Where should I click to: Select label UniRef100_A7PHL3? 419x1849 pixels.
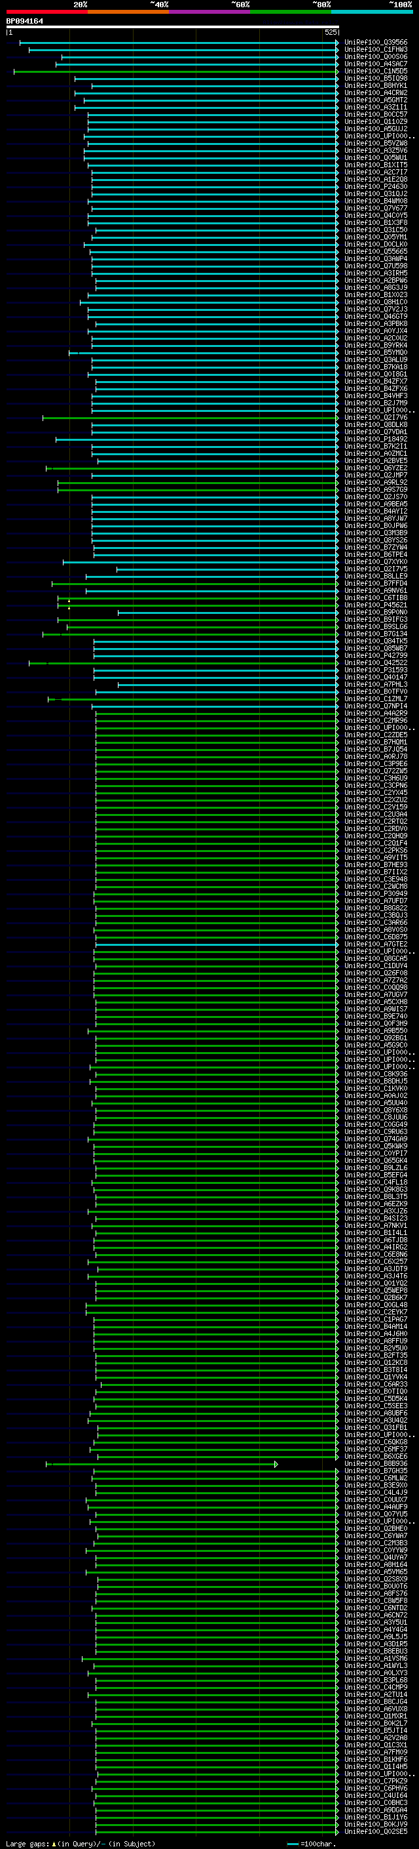click(x=376, y=685)
